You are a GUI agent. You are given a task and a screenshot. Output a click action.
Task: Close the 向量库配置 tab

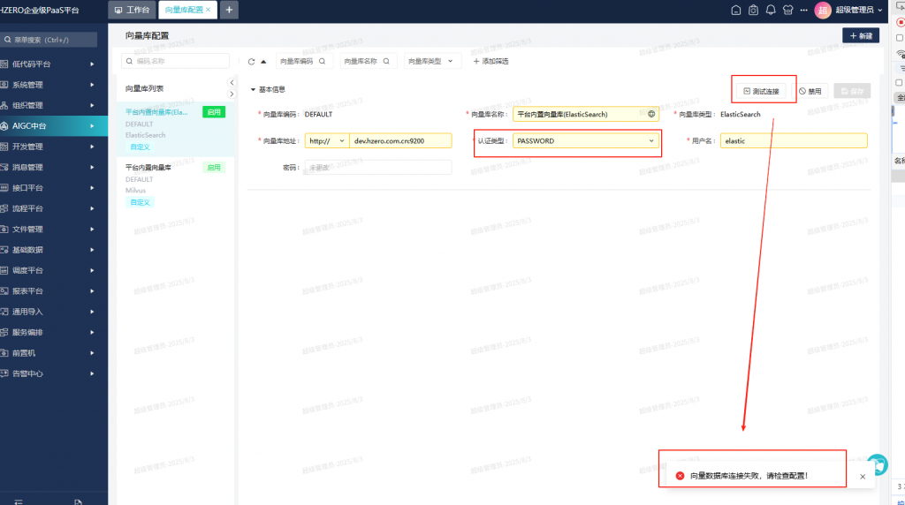tap(209, 10)
